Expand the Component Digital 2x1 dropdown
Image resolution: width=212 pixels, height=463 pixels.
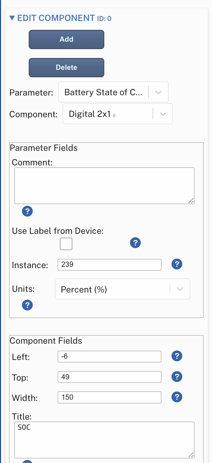click(117, 114)
